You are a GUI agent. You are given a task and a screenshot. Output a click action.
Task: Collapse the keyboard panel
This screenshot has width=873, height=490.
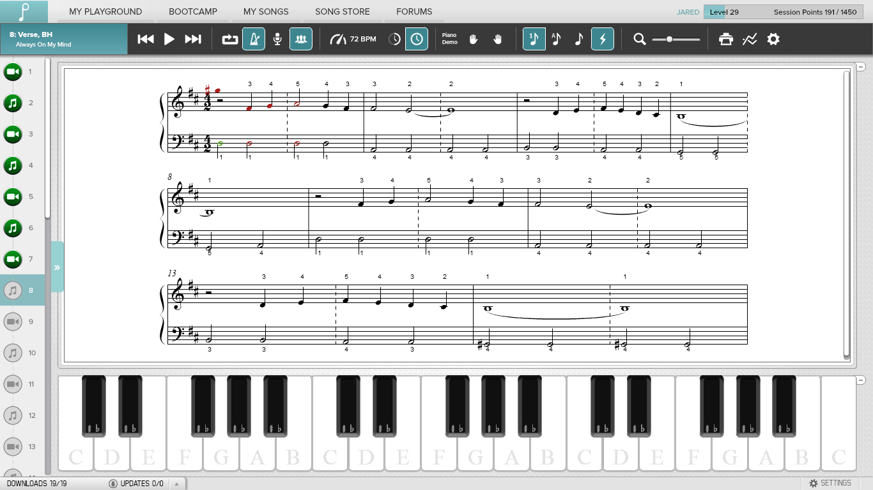861,380
